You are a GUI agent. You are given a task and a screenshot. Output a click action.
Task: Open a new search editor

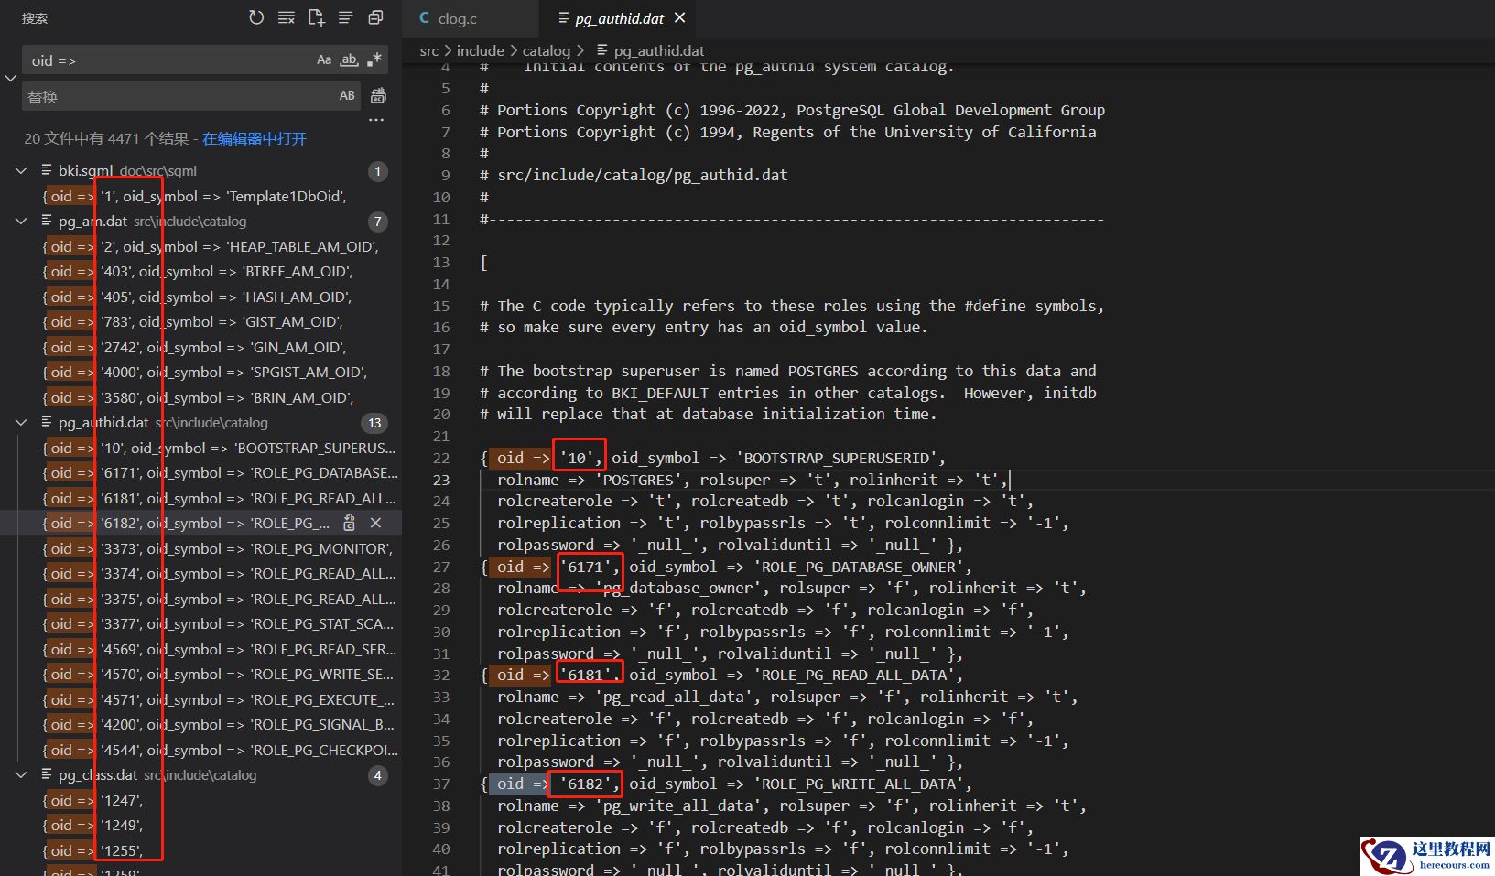[316, 17]
